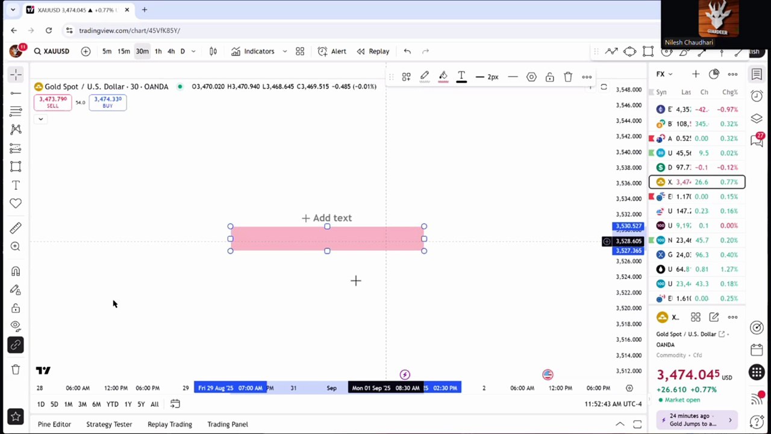
Task: Click the SELL price button
Action: (52, 102)
